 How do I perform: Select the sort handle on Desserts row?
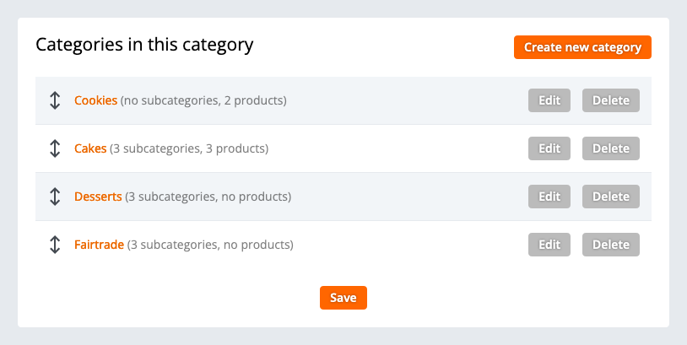coord(55,197)
